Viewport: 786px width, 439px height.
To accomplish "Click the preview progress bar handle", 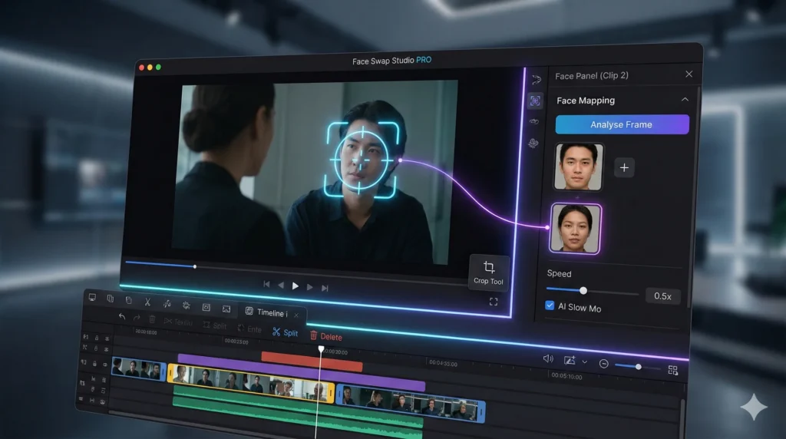I will (194, 266).
